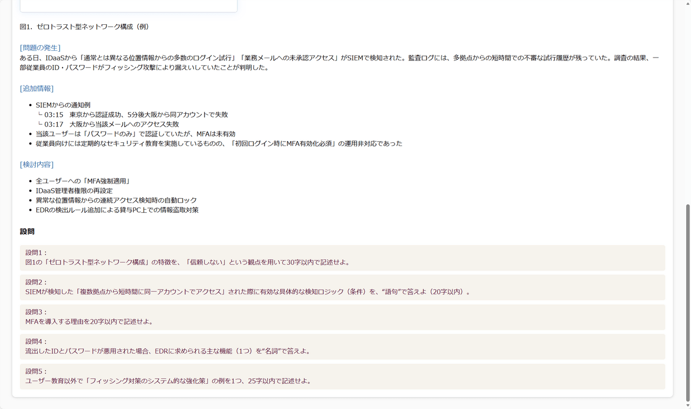The height and width of the screenshot is (409, 691).
Task: Click the scroll down arrow at bottom right
Action: pyautogui.click(x=687, y=405)
